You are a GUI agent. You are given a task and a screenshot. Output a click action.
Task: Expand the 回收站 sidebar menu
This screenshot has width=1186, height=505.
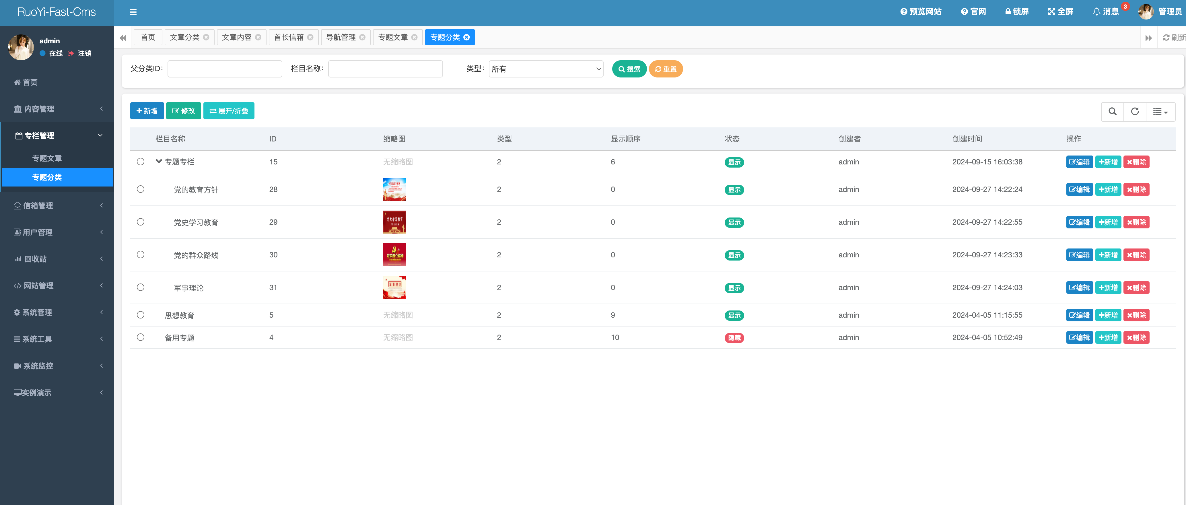point(57,259)
